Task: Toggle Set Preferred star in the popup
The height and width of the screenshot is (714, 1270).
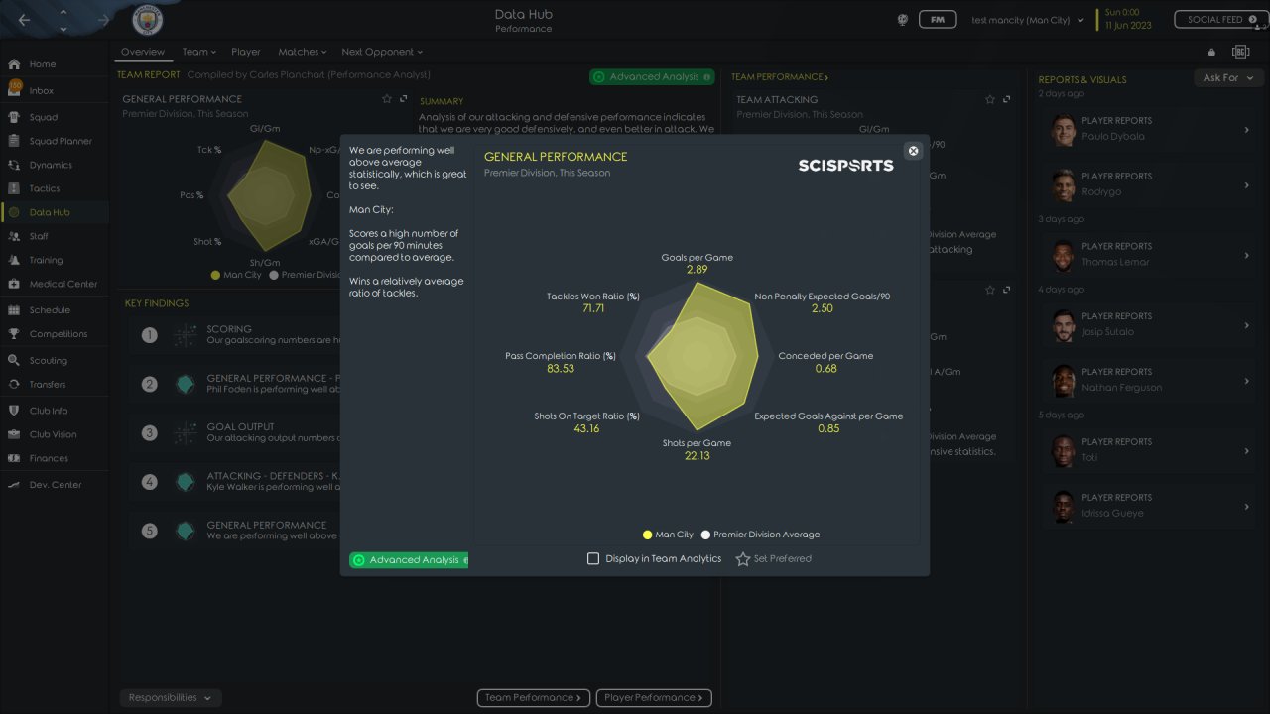Action: click(x=743, y=559)
